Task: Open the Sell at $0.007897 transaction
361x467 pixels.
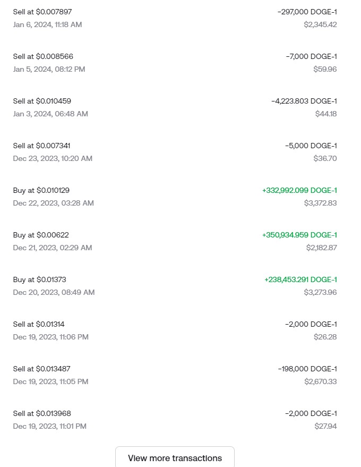Action: (42, 12)
